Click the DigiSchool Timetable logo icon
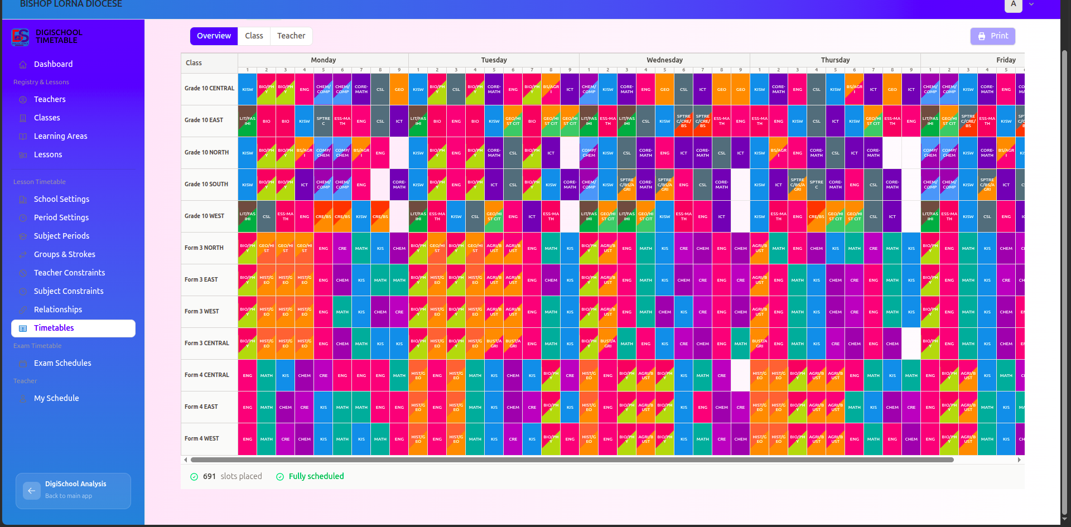The image size is (1071, 527). click(20, 37)
